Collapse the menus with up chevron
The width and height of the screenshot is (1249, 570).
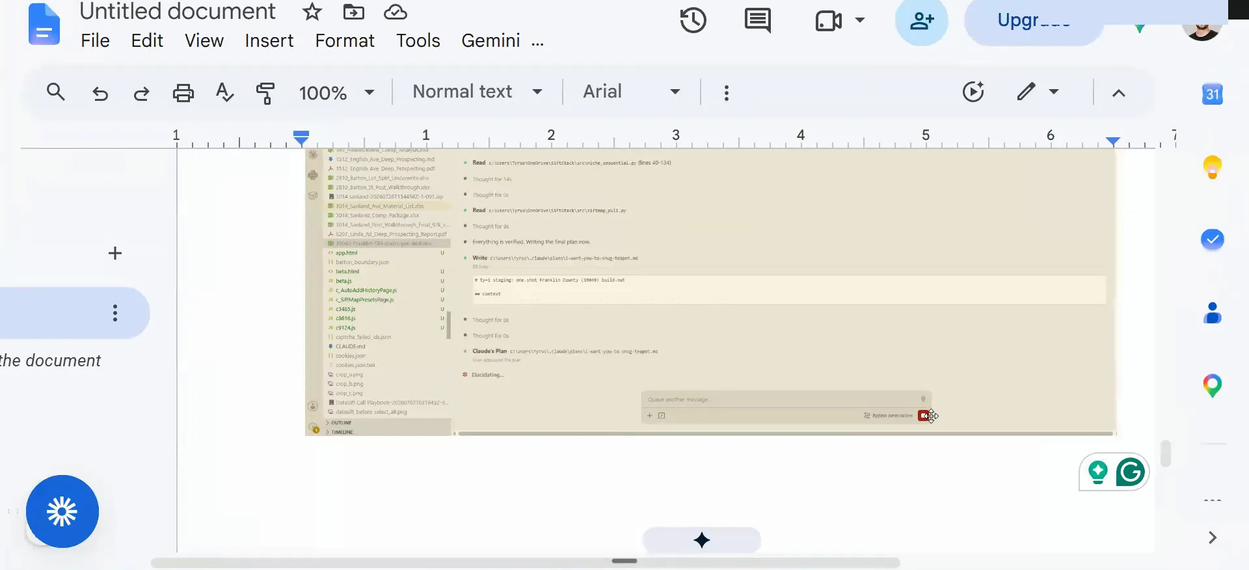point(1118,93)
